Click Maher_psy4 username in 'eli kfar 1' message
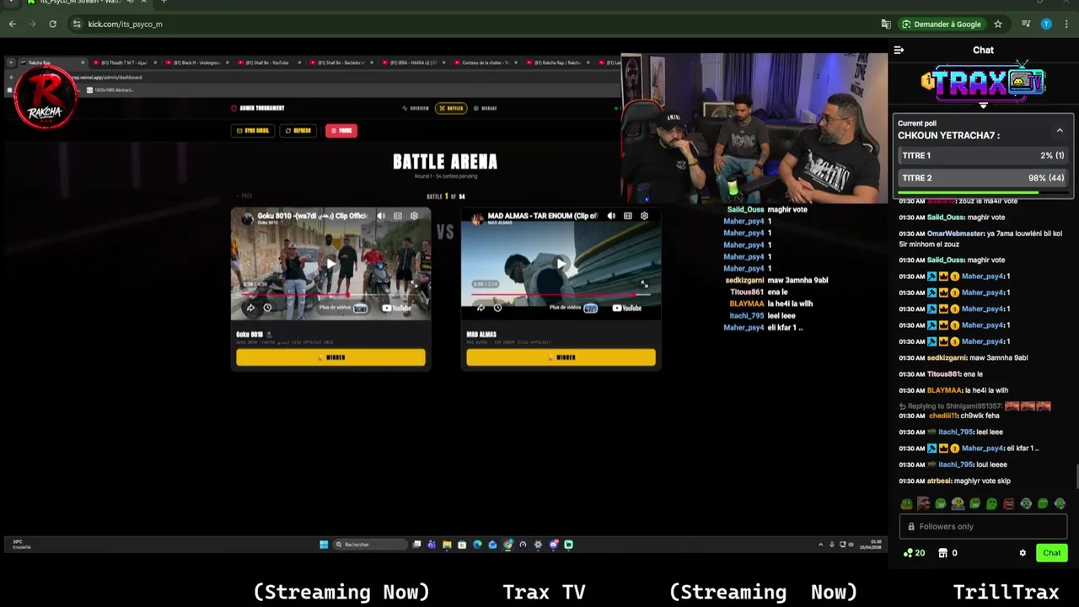This screenshot has height=607, width=1079. 982,449
